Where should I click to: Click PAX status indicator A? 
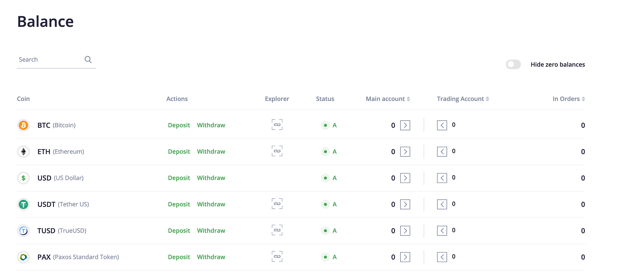click(x=329, y=257)
